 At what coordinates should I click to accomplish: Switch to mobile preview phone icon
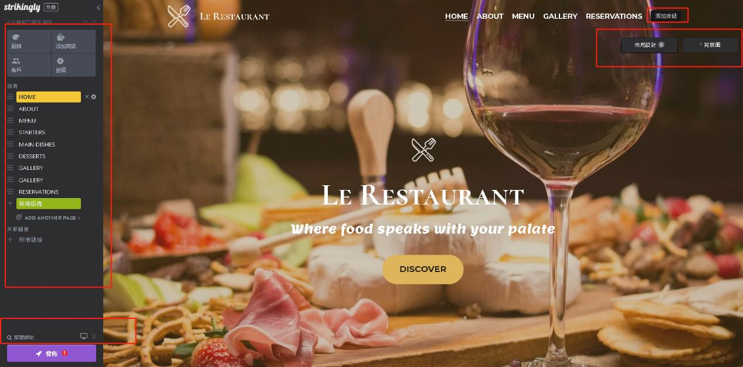tap(94, 336)
